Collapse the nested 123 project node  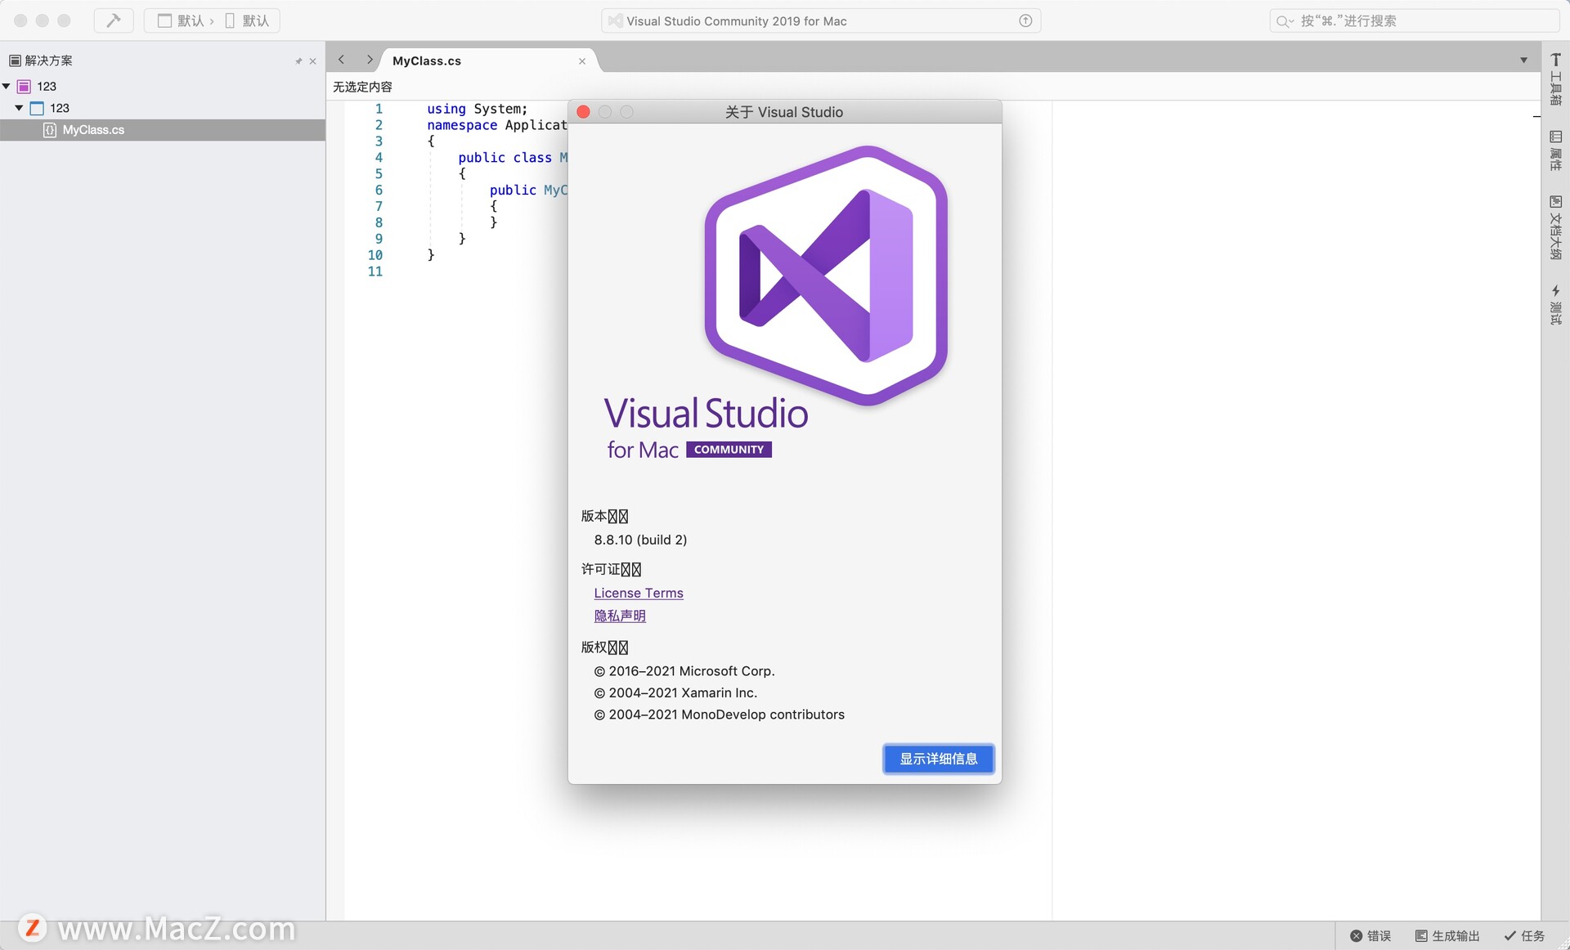19,107
